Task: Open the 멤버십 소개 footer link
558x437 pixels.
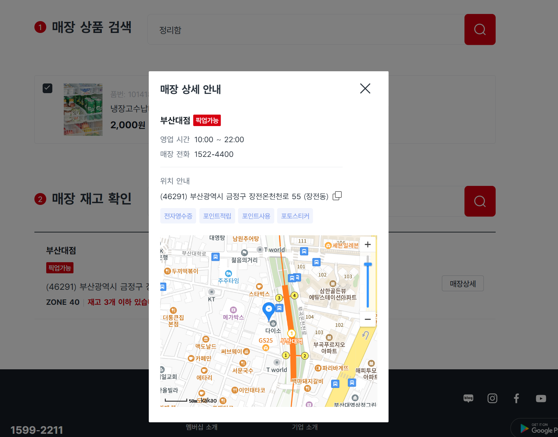Action: (201, 427)
